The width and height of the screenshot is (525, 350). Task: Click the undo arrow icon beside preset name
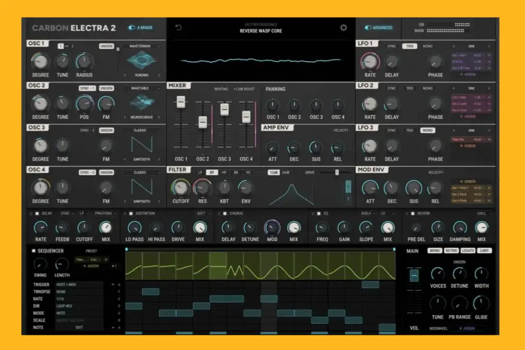(x=178, y=27)
